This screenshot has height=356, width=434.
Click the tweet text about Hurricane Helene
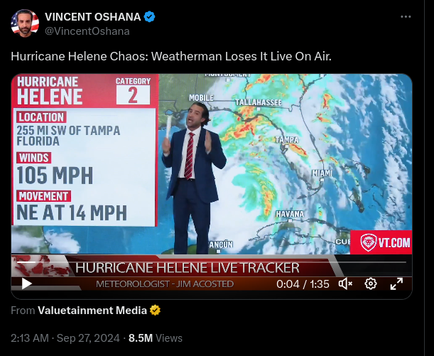coord(171,56)
